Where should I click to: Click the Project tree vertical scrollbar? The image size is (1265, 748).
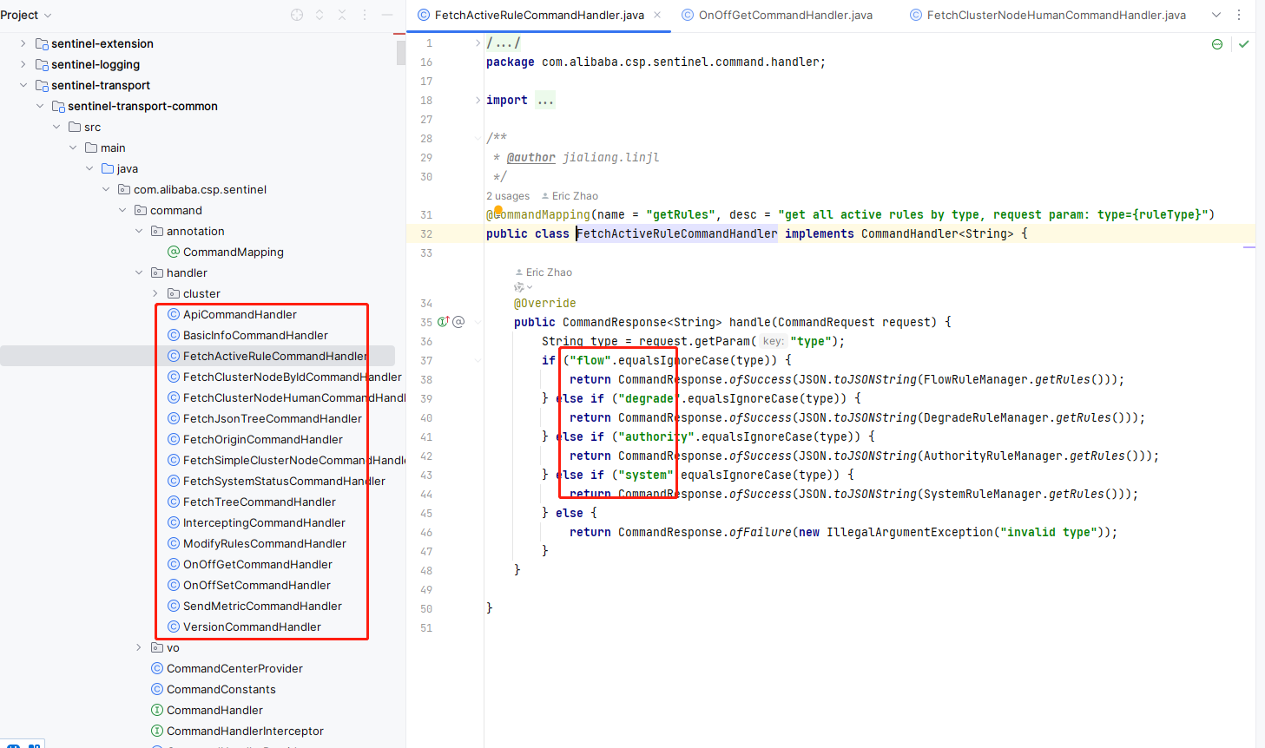(x=400, y=52)
